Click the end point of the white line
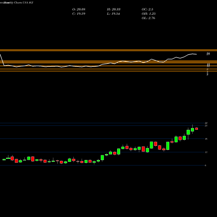This screenshot has width=217, height=217. point(197,54)
